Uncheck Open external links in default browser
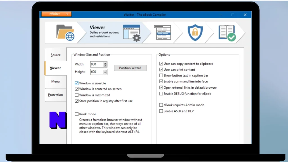 [161, 88]
